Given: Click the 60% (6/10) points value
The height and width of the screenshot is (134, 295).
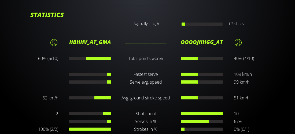Looking at the screenshot, I should point(48,58).
